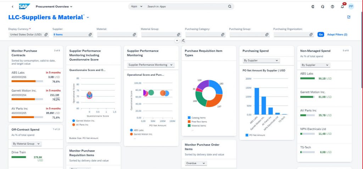Select AV Parts Inc contract 4600000265
363x169 pixels.
[36, 113]
